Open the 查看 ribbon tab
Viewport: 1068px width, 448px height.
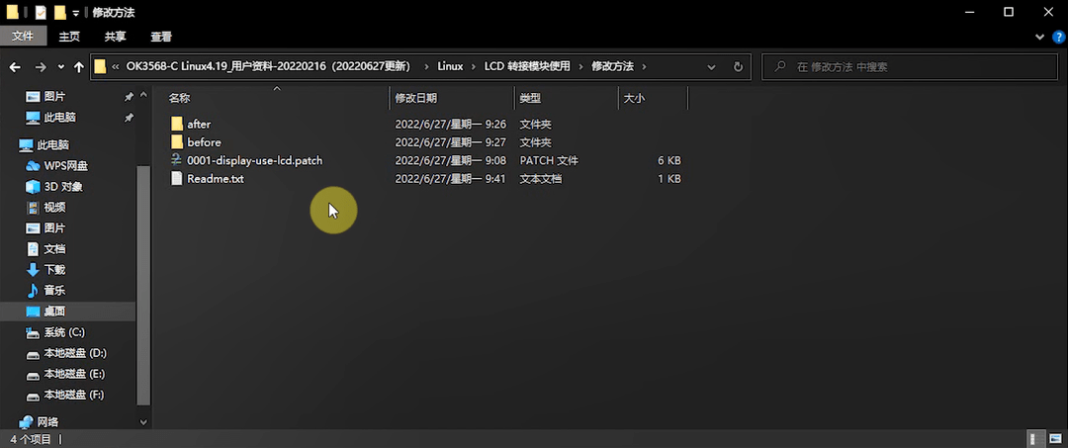tap(161, 37)
